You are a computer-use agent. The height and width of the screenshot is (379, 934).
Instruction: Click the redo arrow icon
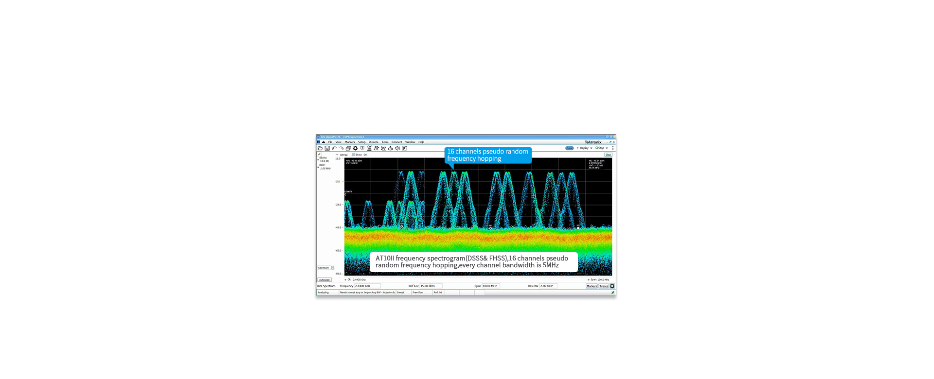tap(341, 148)
